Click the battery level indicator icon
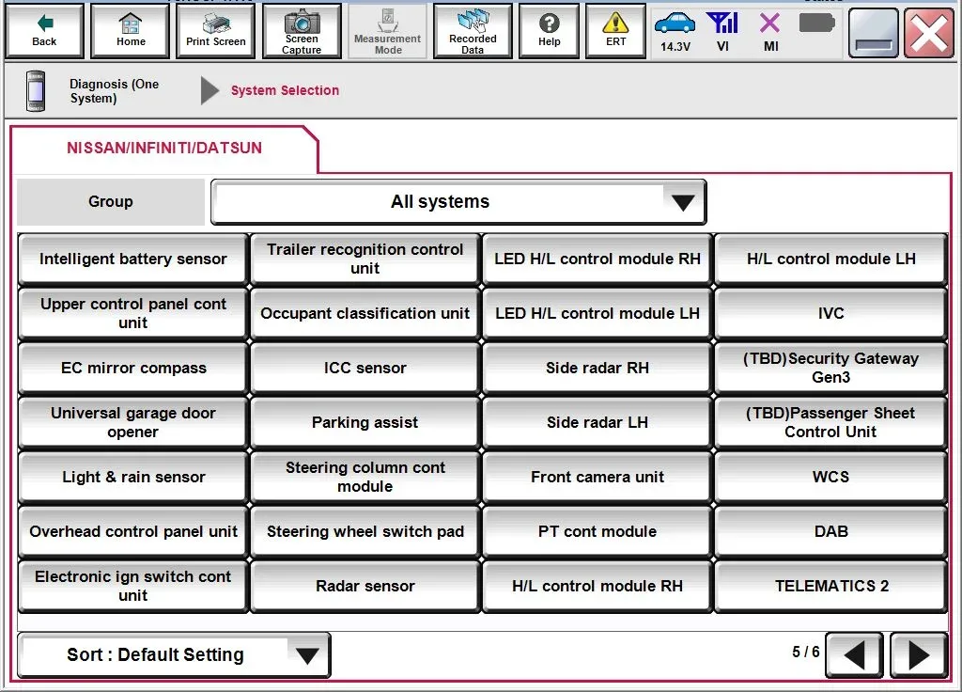The width and height of the screenshot is (962, 692). [816, 24]
